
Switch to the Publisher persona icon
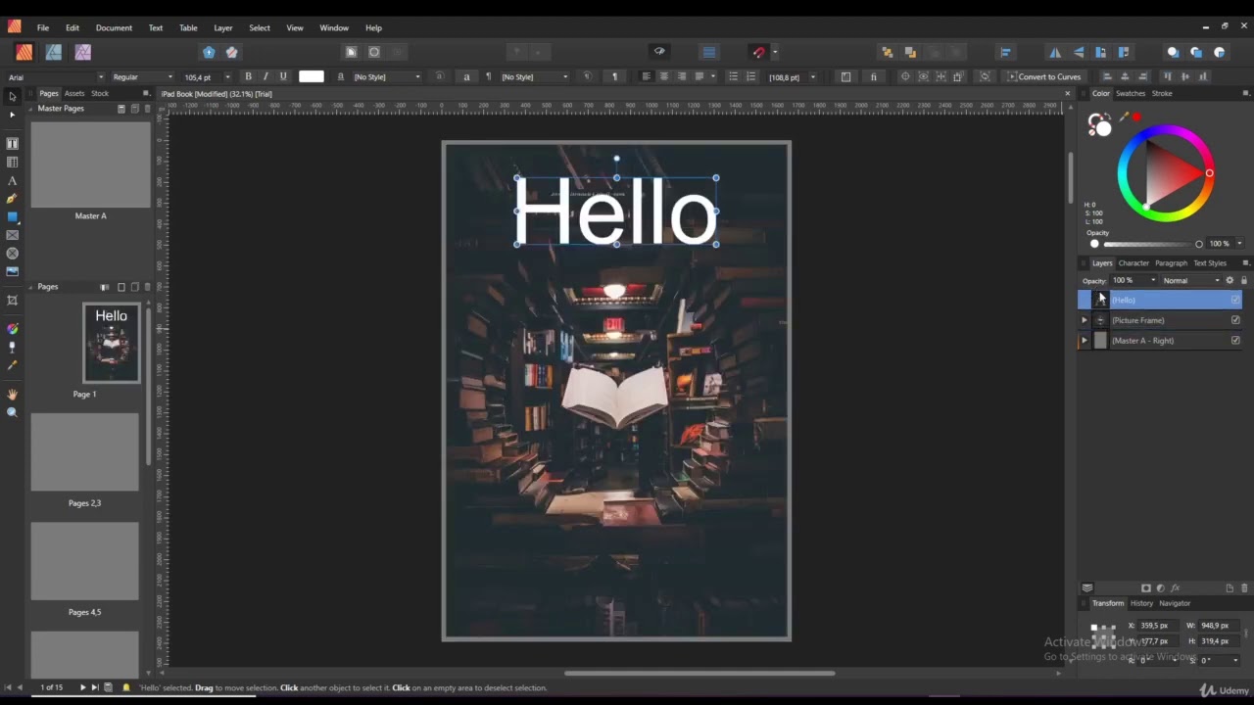click(x=24, y=52)
